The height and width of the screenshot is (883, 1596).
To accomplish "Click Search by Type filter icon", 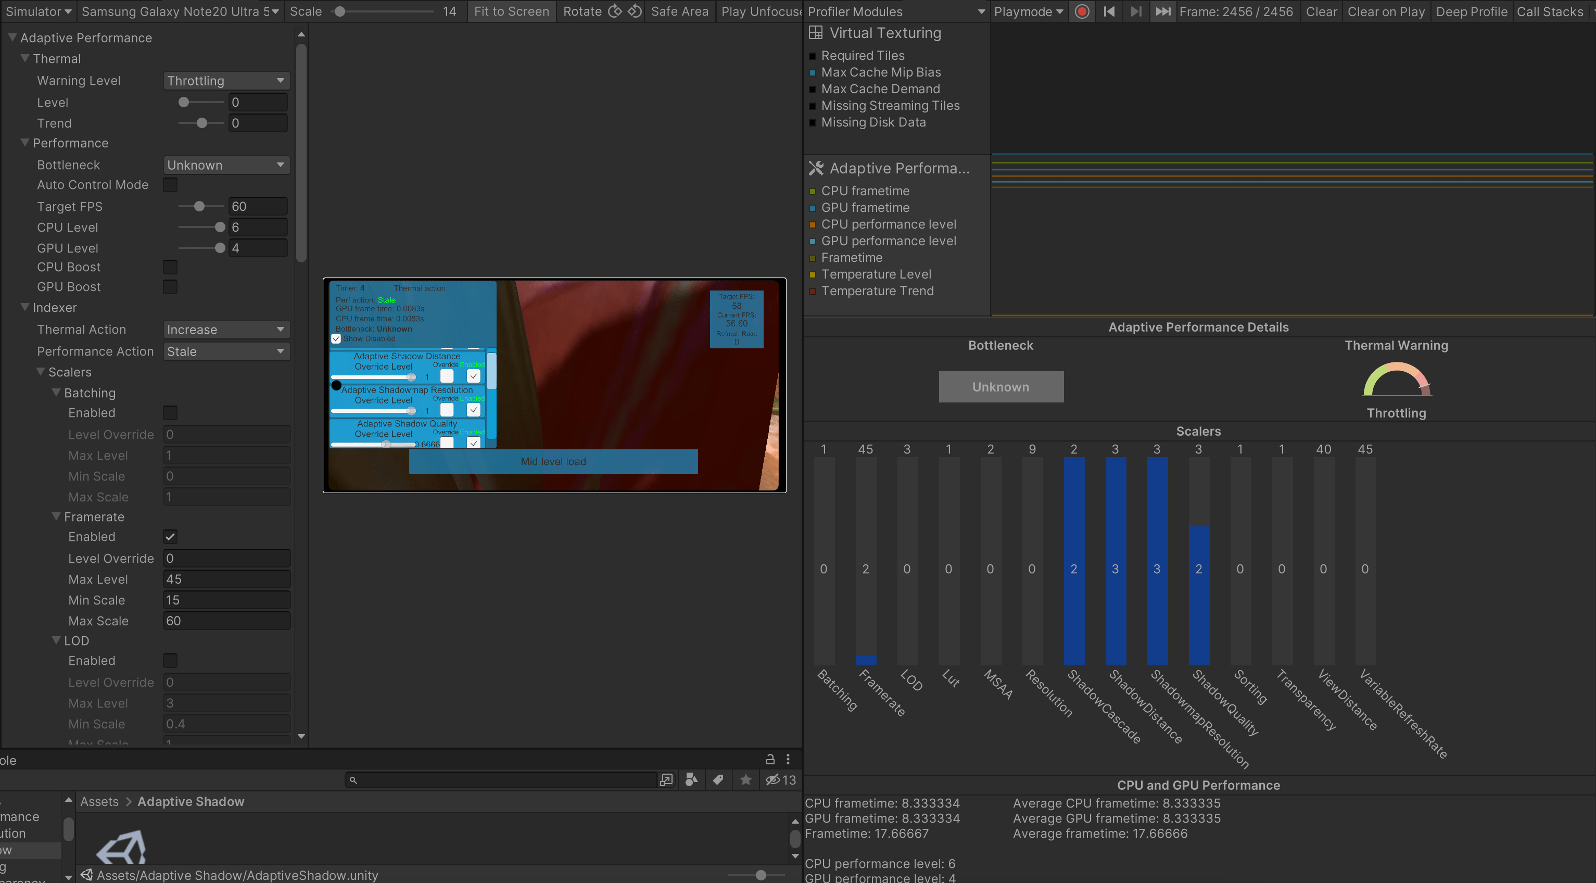I will 691,780.
